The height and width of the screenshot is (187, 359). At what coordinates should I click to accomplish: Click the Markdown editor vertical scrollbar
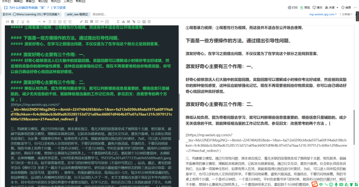click(179, 116)
